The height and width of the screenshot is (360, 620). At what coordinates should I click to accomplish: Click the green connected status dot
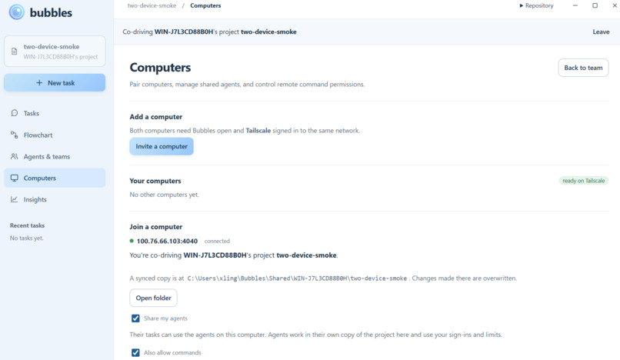[132, 241]
